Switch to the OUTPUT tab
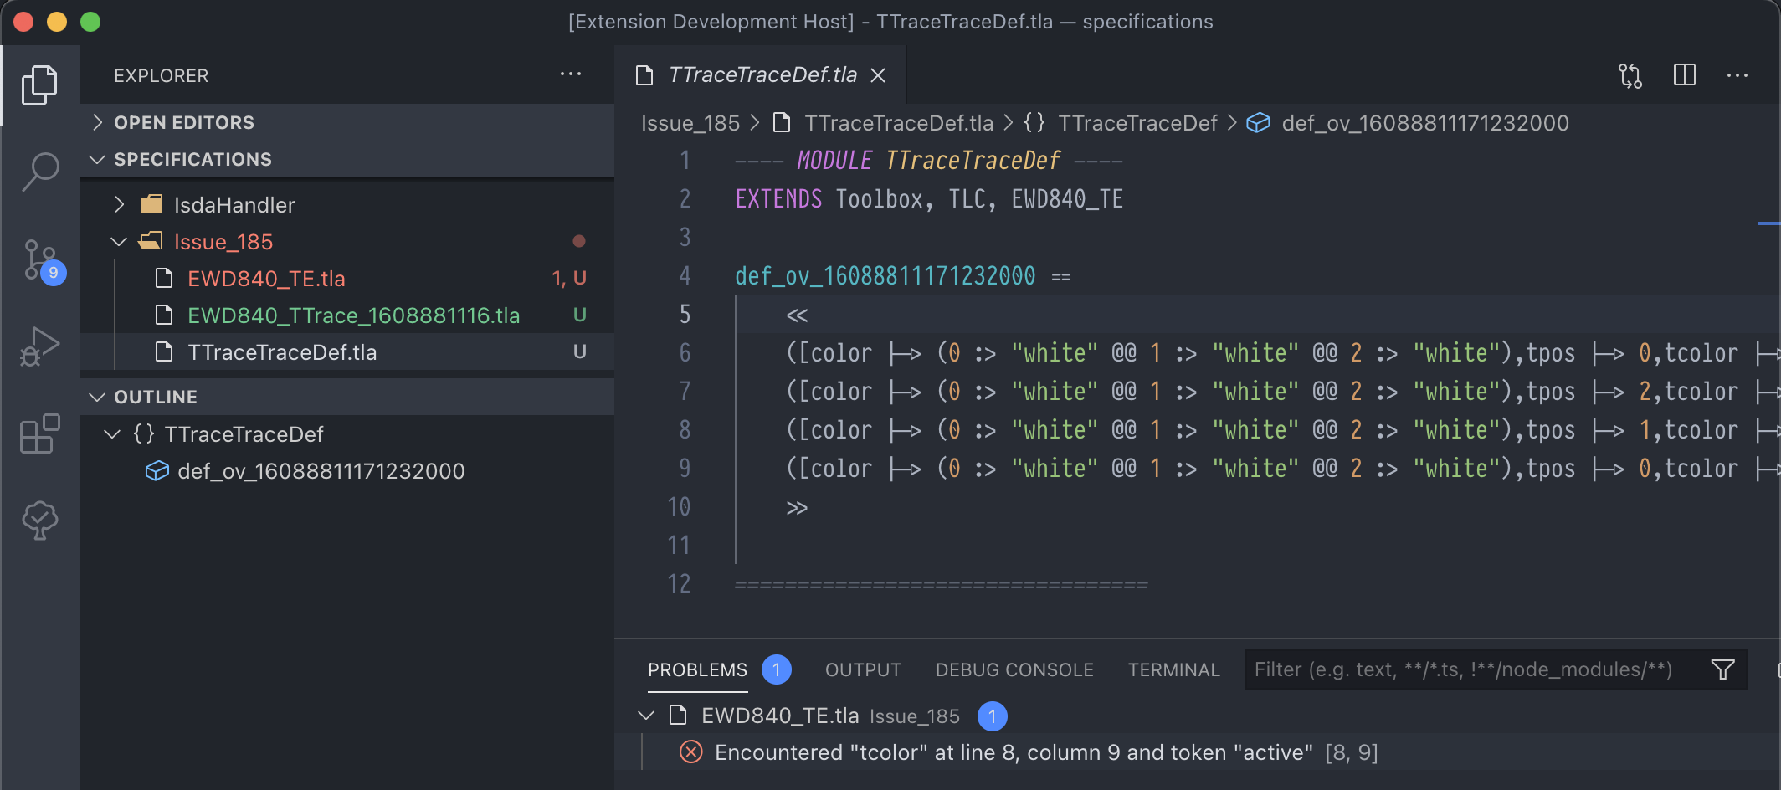 coord(863,669)
